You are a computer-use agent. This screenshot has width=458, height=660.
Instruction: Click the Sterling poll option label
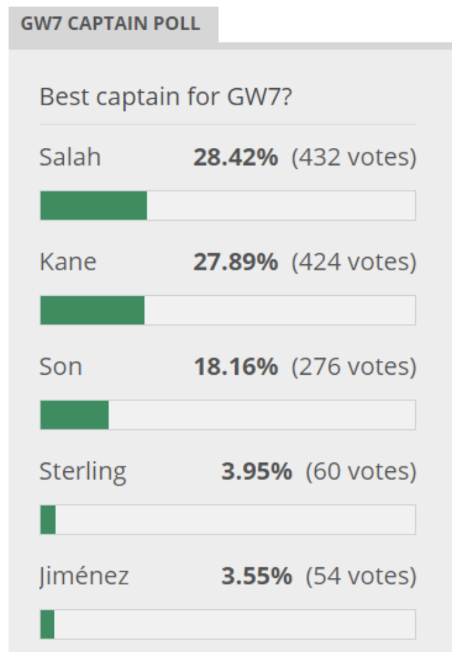82,472
